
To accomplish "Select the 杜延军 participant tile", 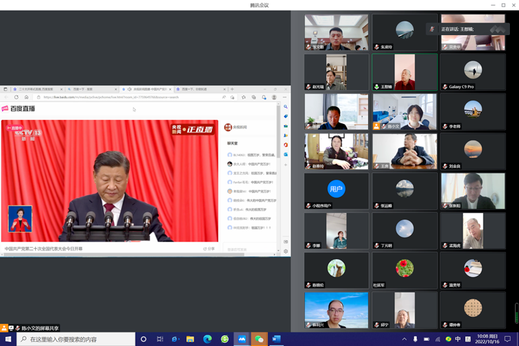I will (404, 271).
